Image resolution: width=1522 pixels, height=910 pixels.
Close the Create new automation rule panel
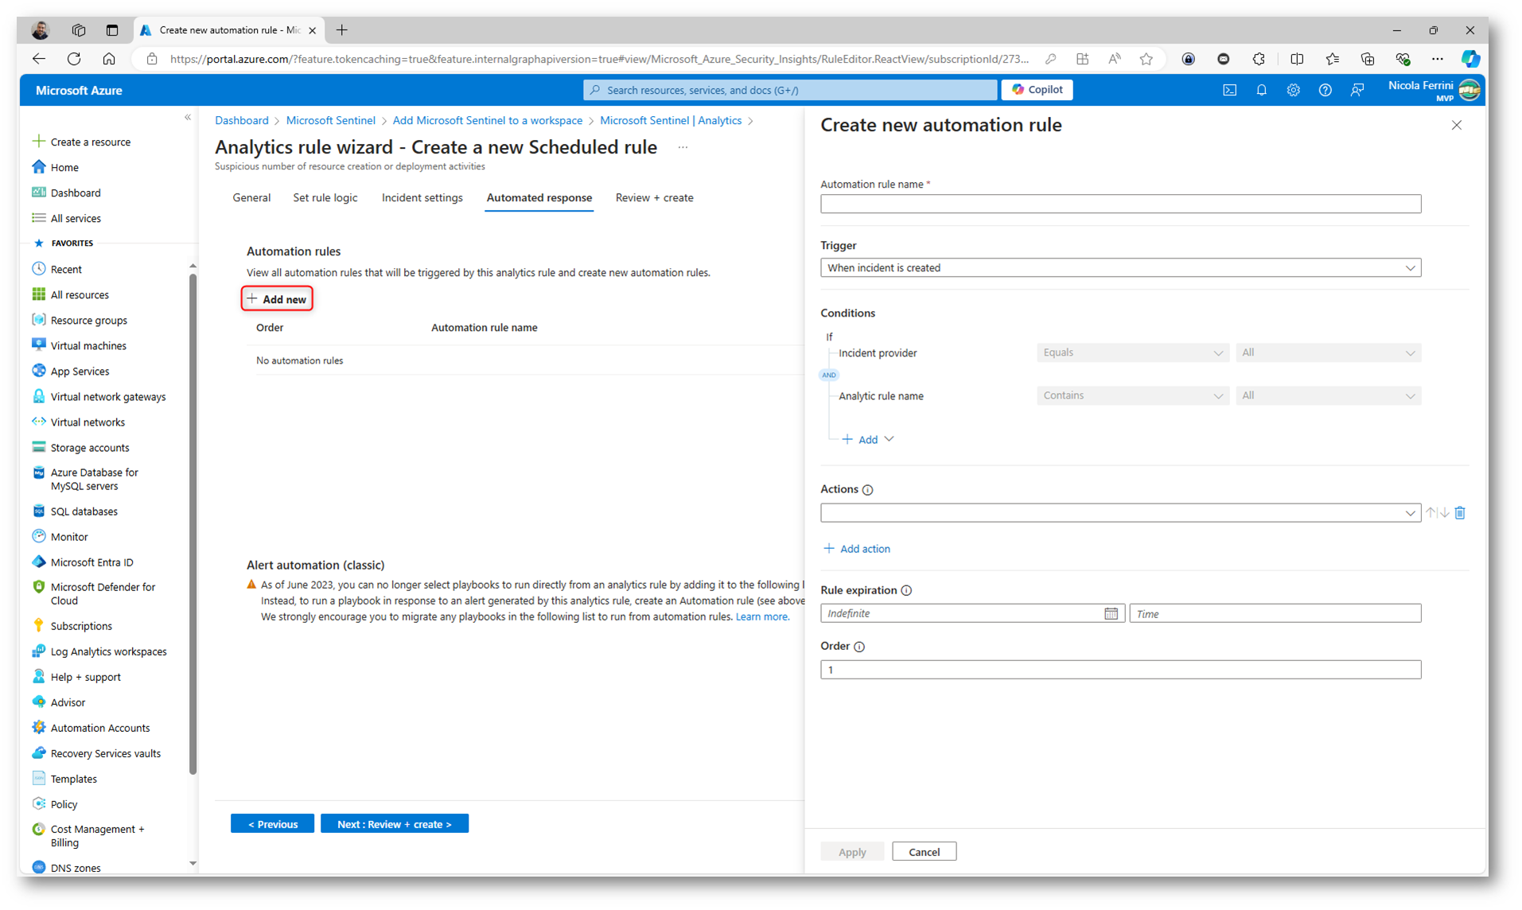[x=1456, y=125]
